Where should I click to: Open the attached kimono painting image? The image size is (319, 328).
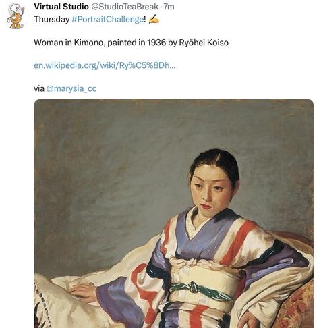(x=174, y=213)
